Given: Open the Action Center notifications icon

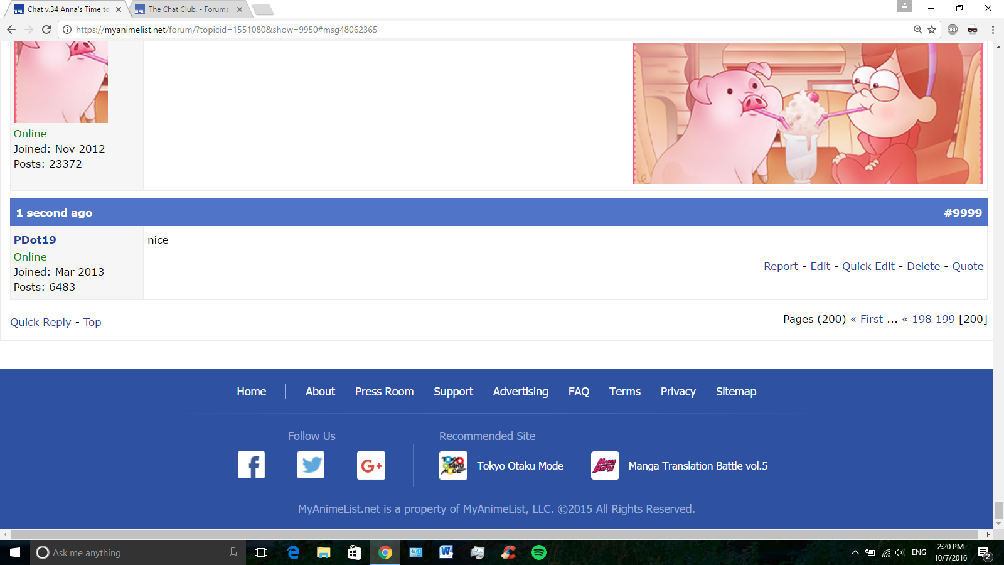Looking at the screenshot, I should (x=984, y=553).
